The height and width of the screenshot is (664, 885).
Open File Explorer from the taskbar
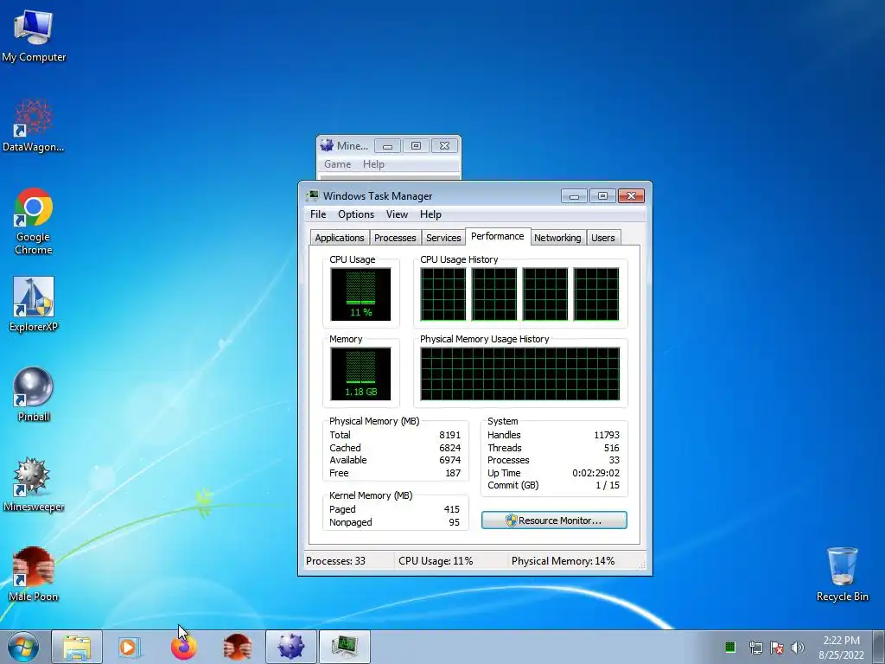pyautogui.click(x=77, y=647)
